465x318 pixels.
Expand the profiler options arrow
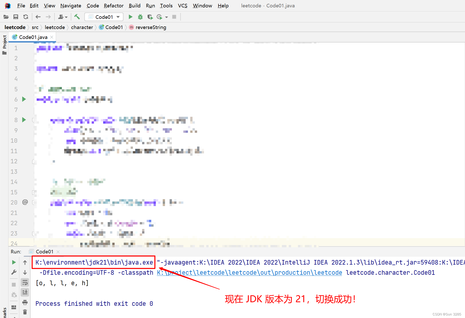(x=167, y=17)
